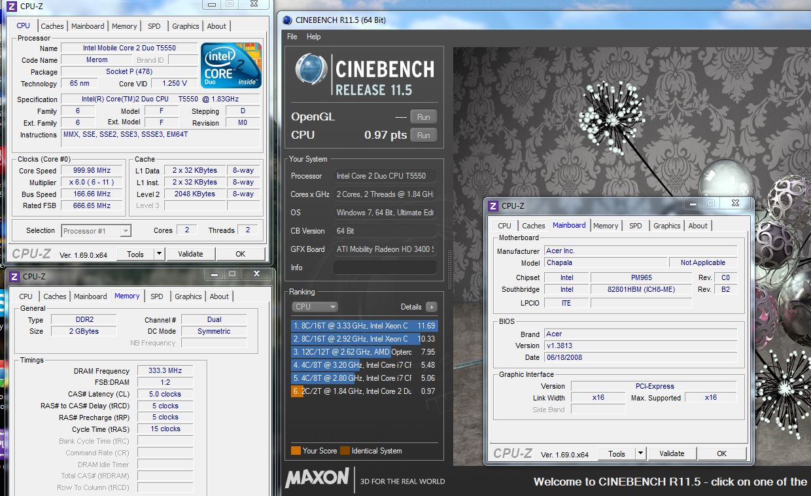The image size is (811, 496).
Task: Switch to Graphics tab in the top CPU-Z window
Action: pyautogui.click(x=186, y=26)
